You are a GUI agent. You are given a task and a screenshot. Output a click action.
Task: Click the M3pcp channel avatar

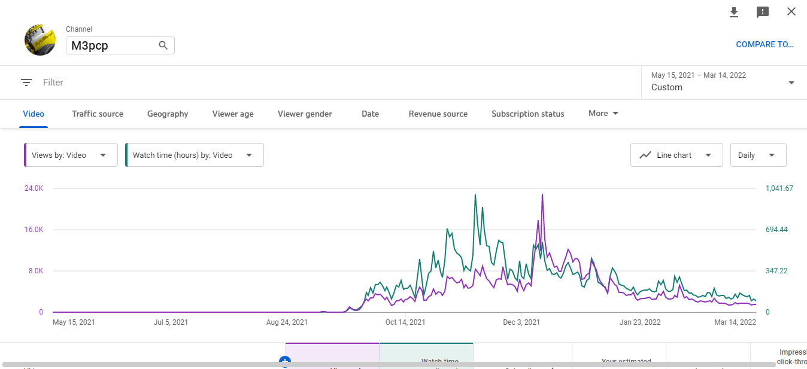coord(40,41)
